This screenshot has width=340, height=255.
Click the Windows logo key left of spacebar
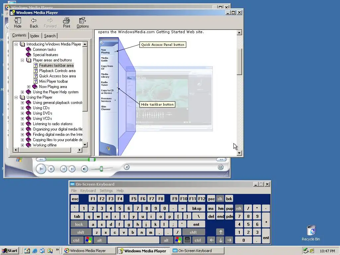pyautogui.click(x=89, y=240)
